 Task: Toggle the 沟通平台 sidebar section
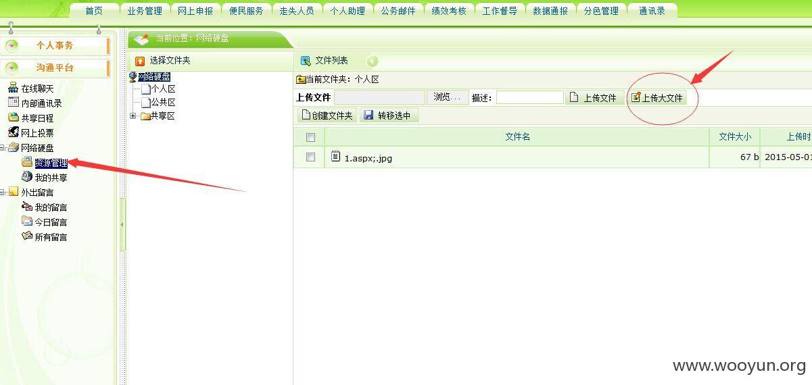[x=56, y=68]
